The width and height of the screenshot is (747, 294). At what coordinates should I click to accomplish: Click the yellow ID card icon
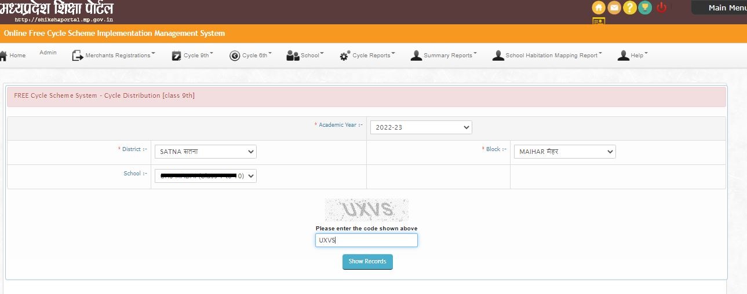599,22
